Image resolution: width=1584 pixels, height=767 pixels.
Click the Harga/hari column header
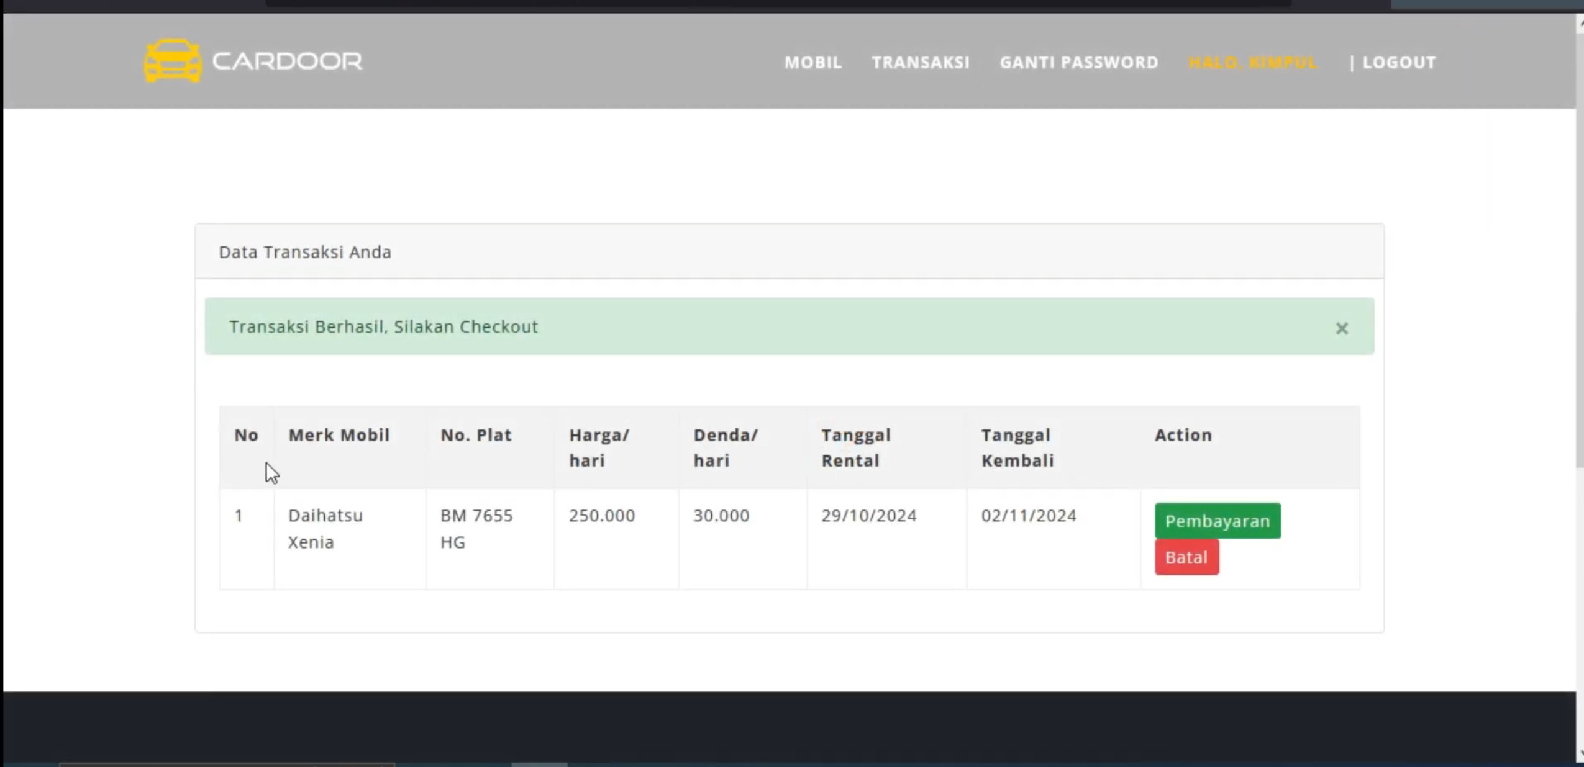click(599, 447)
